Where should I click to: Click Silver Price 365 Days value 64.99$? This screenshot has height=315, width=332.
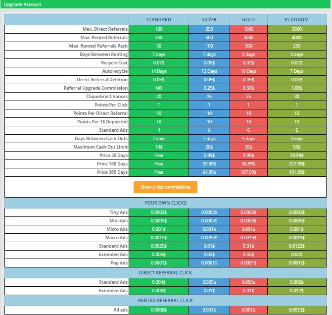(x=209, y=172)
